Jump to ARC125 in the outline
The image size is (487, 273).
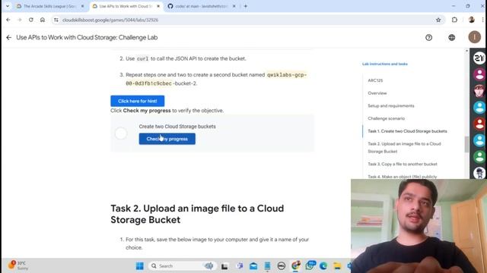coord(375,80)
